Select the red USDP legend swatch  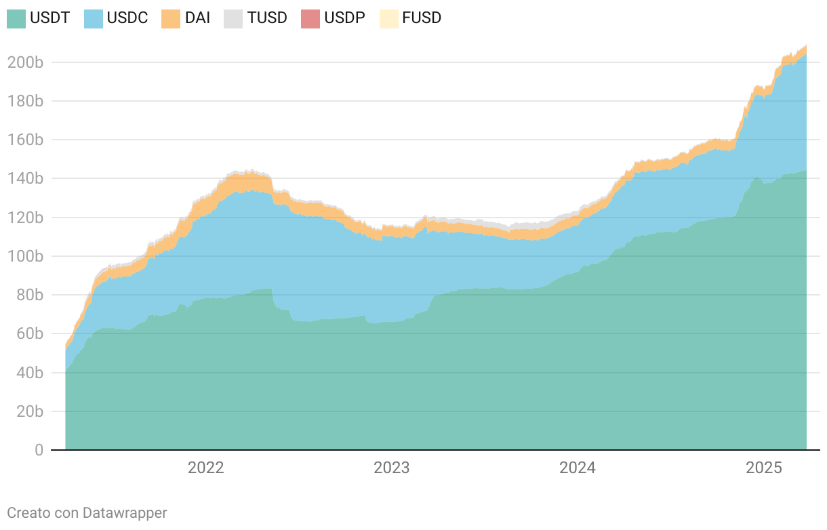click(310, 18)
